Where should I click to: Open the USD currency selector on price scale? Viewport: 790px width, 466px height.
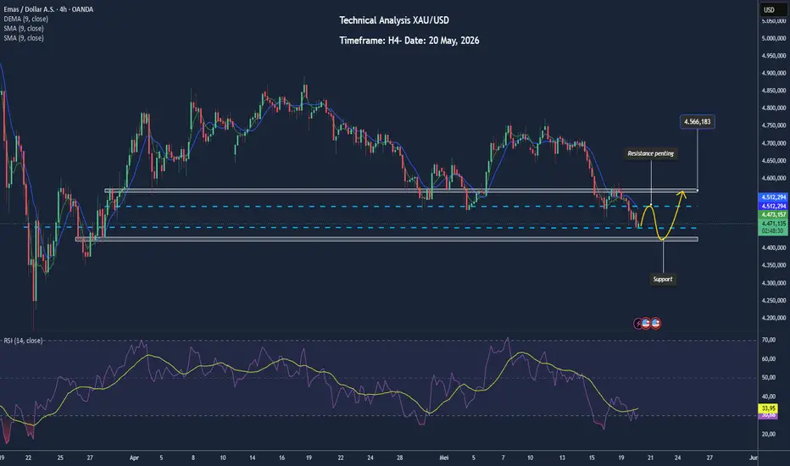click(773, 9)
